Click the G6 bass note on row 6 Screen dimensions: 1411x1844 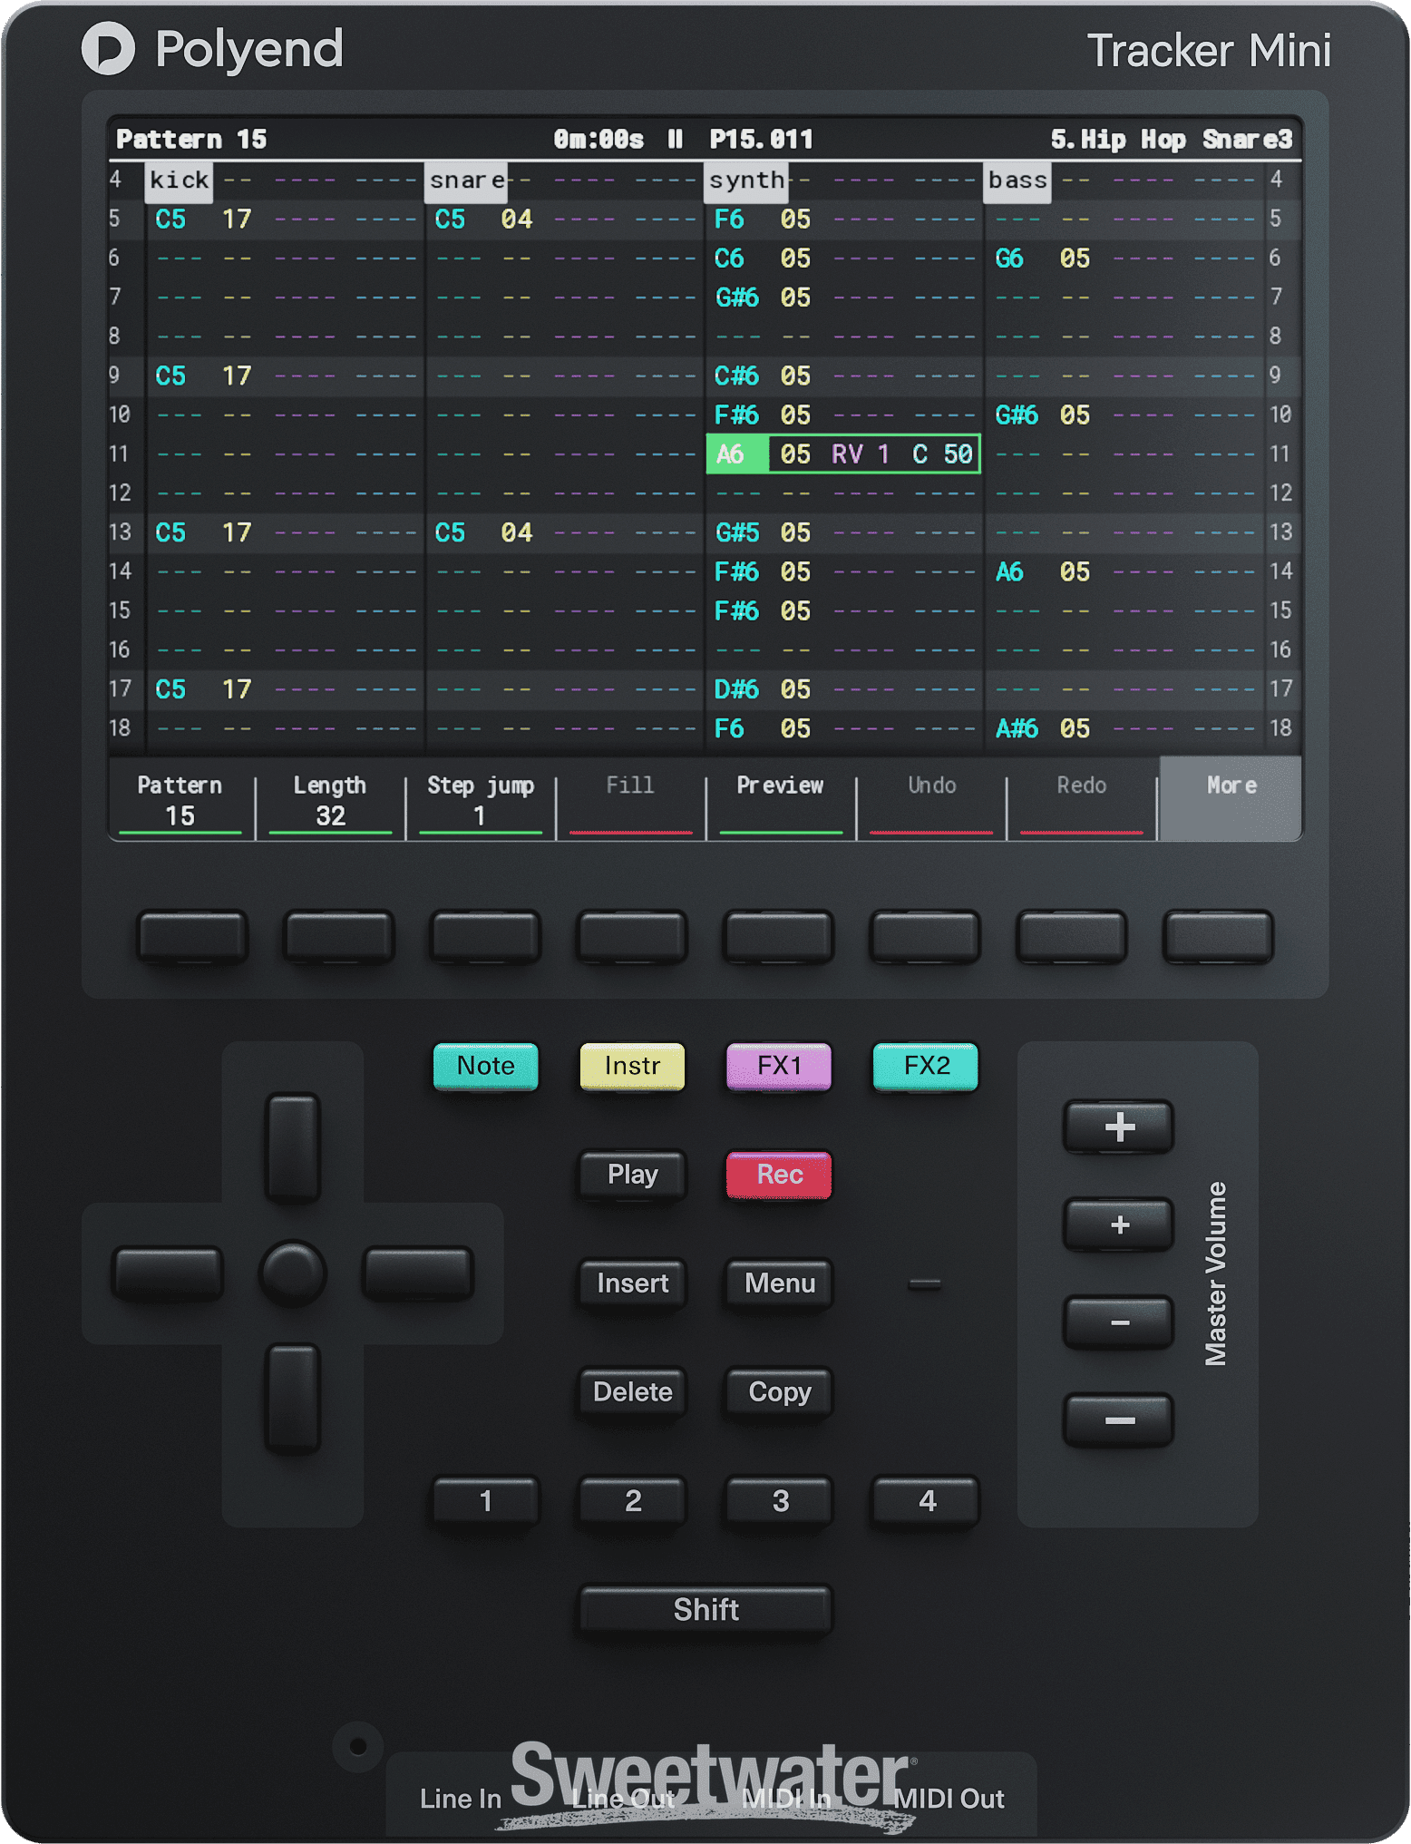[x=1009, y=259]
